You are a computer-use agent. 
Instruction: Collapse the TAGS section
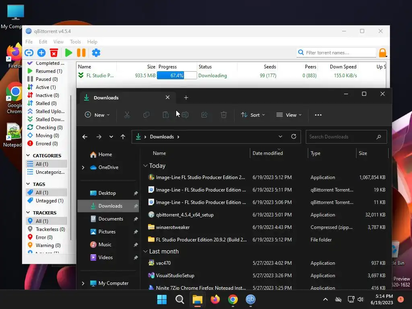[28, 184]
